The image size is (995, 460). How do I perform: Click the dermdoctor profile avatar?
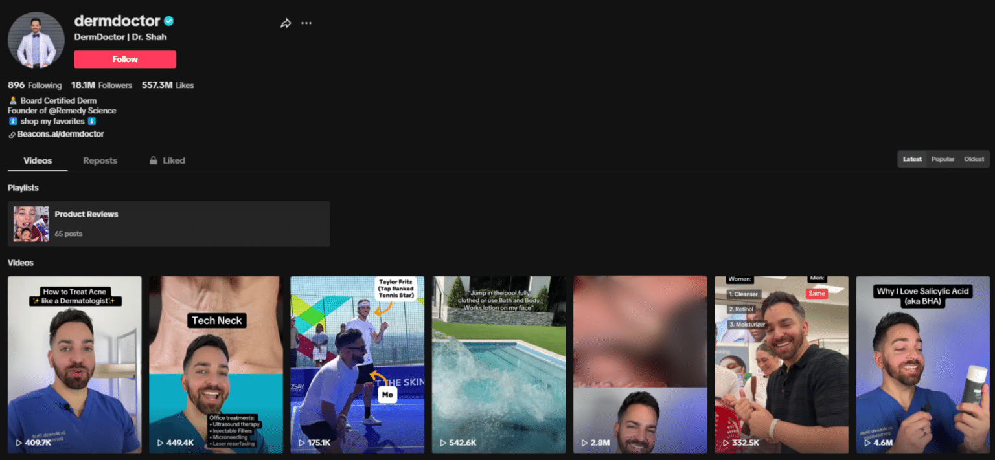36,40
